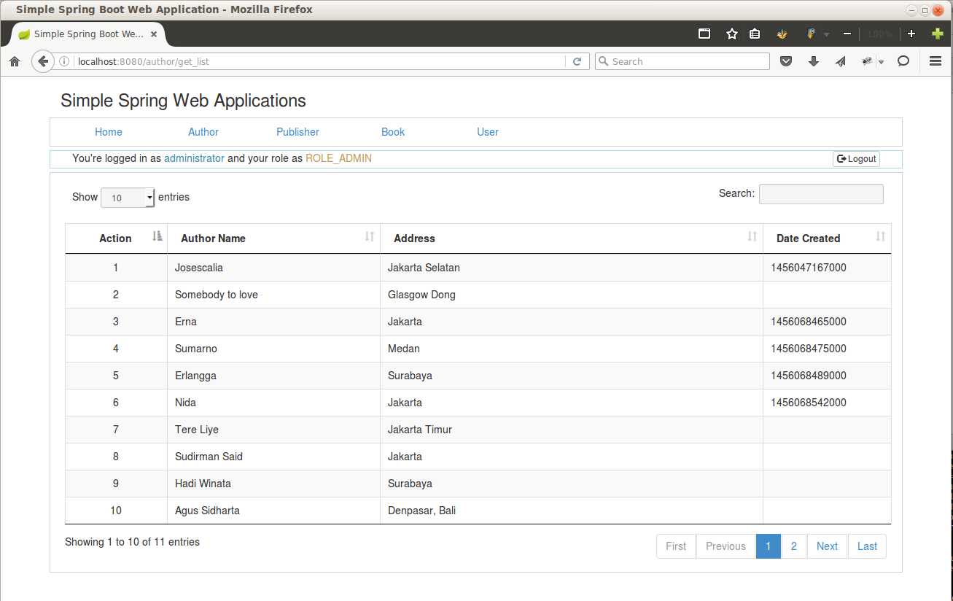The height and width of the screenshot is (601, 953).
Task: Open the Downloads panel
Action: (813, 61)
